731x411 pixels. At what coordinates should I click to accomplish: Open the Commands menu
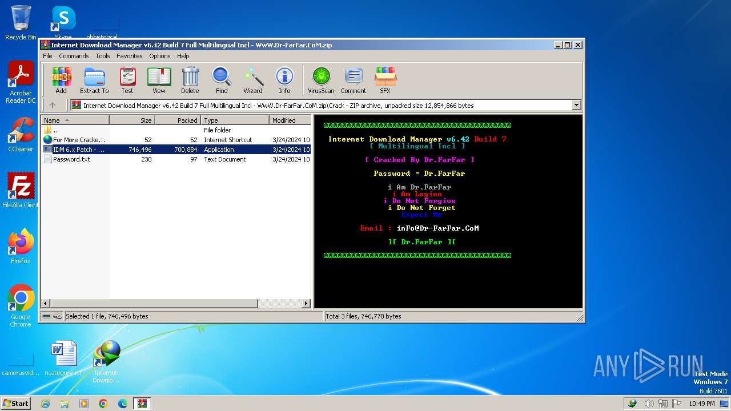(x=74, y=56)
